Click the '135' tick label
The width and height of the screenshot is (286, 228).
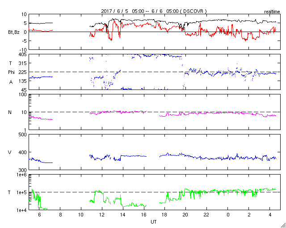(x=23, y=81)
